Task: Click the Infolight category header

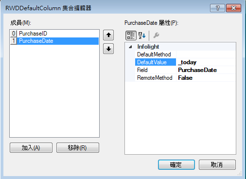Action: click(148, 47)
